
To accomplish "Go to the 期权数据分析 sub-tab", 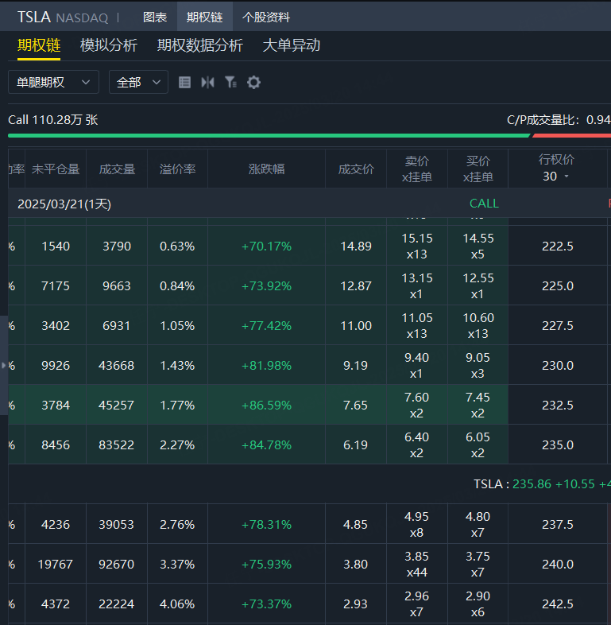I will pyautogui.click(x=200, y=45).
